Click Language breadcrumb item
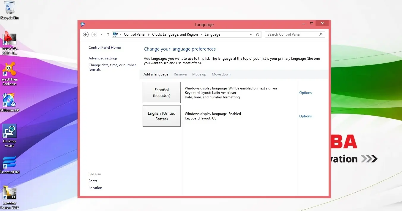Screen dimensions: 402x211 (x=212, y=34)
